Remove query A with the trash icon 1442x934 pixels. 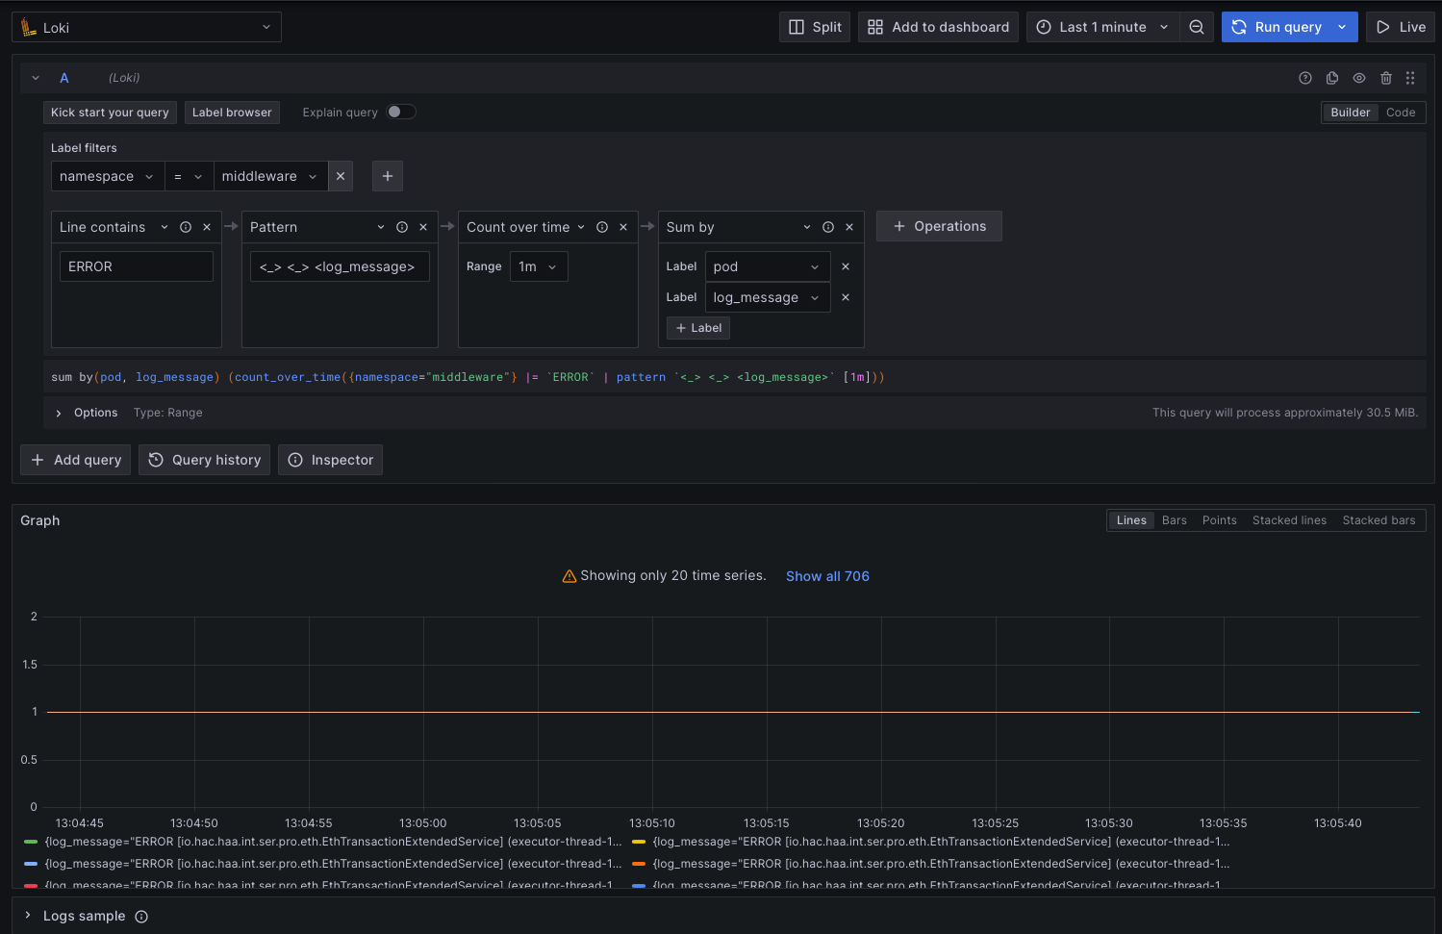coord(1385,78)
